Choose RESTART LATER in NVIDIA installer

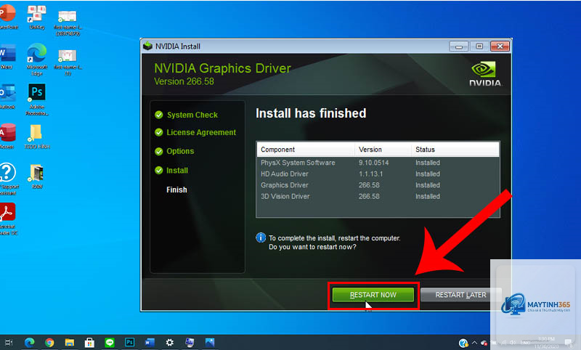pos(460,295)
